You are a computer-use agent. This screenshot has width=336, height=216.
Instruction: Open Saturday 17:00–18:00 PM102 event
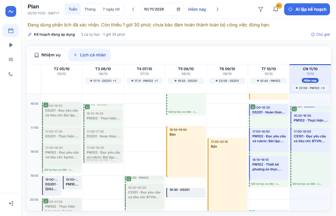coord(269,139)
